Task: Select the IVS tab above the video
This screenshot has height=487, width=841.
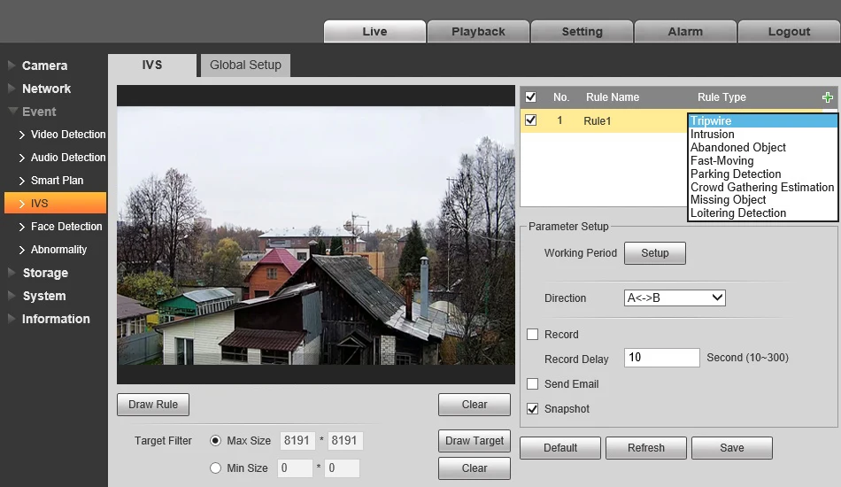Action: pyautogui.click(x=151, y=65)
